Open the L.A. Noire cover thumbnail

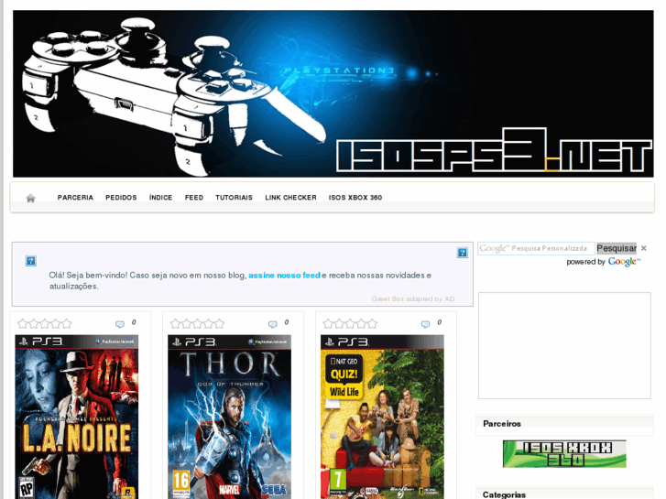coord(76,417)
